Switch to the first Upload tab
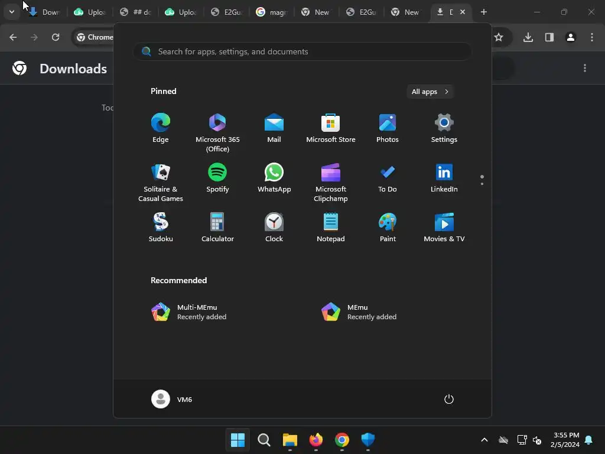The width and height of the screenshot is (605, 454). (90, 12)
